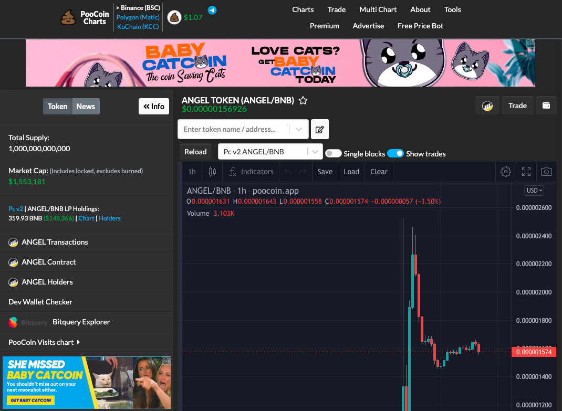
Task: Open the LP Holdings Chart link
Action: (x=86, y=218)
